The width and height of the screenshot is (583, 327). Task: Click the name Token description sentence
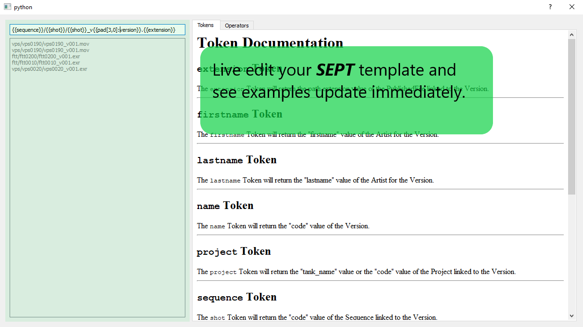(x=283, y=226)
